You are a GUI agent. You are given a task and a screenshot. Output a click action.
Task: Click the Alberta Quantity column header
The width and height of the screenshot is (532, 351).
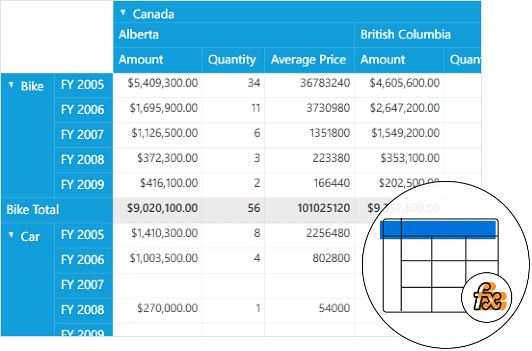(232, 60)
